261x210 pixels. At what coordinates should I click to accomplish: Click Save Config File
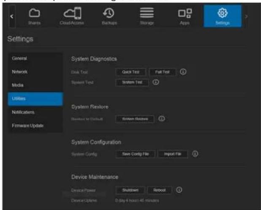pyautogui.click(x=136, y=154)
